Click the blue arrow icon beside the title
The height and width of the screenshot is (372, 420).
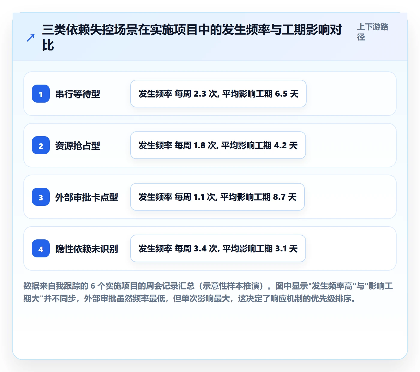(x=31, y=37)
